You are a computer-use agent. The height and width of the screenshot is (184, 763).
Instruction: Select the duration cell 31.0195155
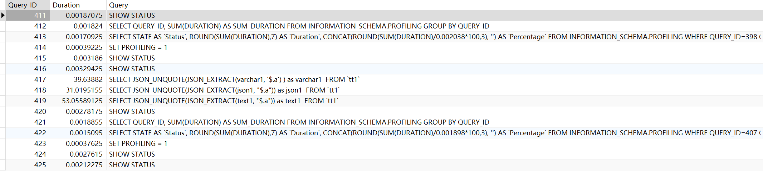click(84, 90)
